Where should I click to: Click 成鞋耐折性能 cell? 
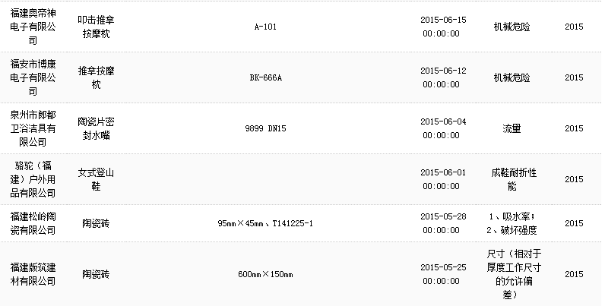pos(512,179)
